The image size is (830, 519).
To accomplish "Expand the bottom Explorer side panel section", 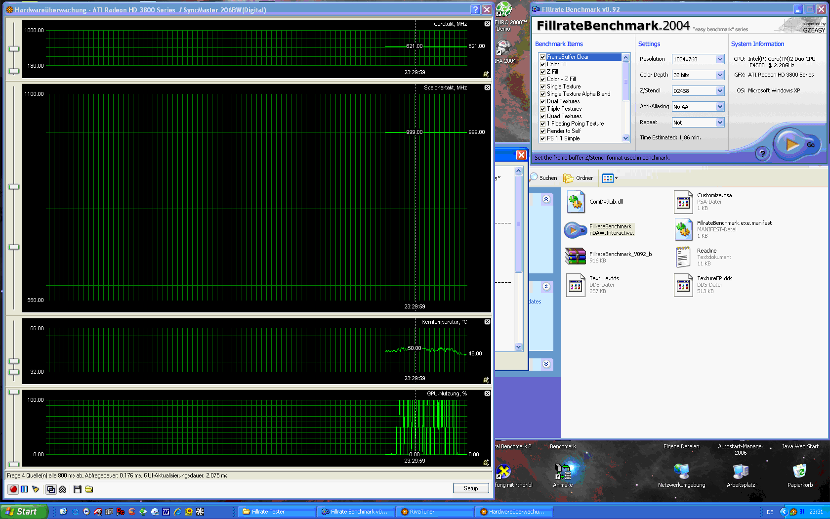I will coord(546,364).
